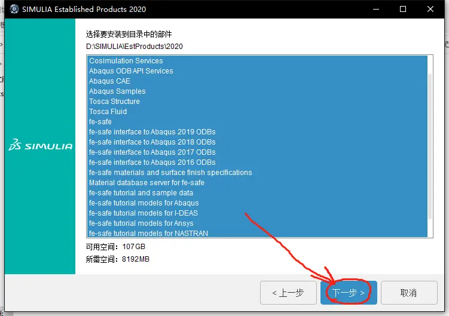Select fe-safe interface to Abaqus 2017 ODBs
449x316 pixels.
pyautogui.click(x=257, y=152)
